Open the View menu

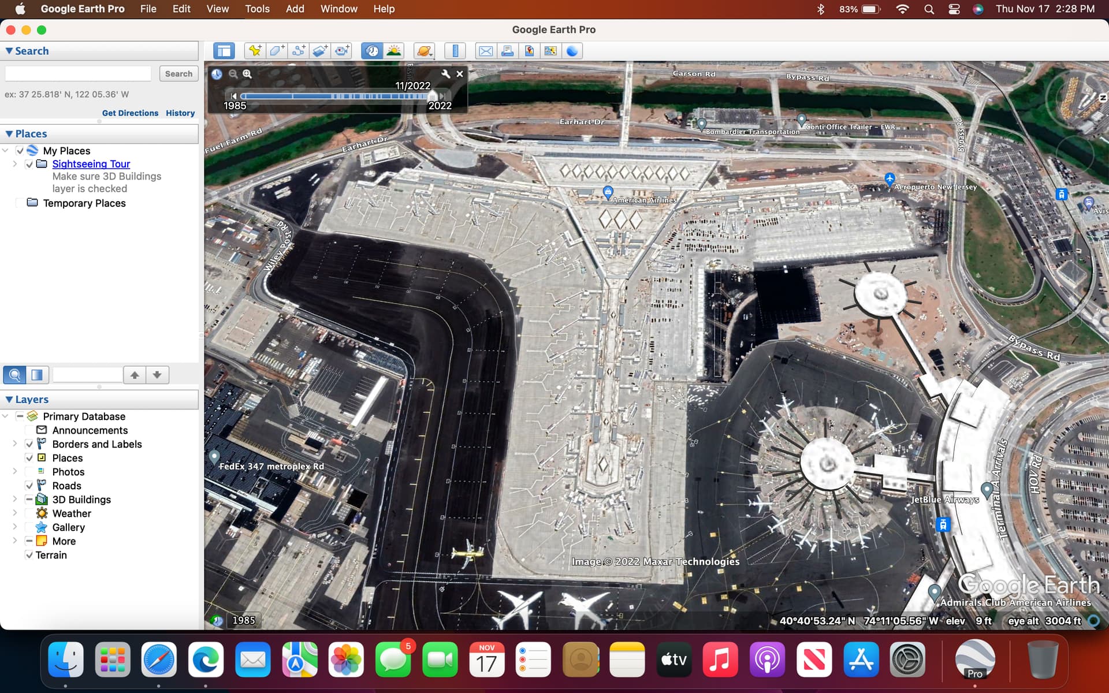point(217,9)
